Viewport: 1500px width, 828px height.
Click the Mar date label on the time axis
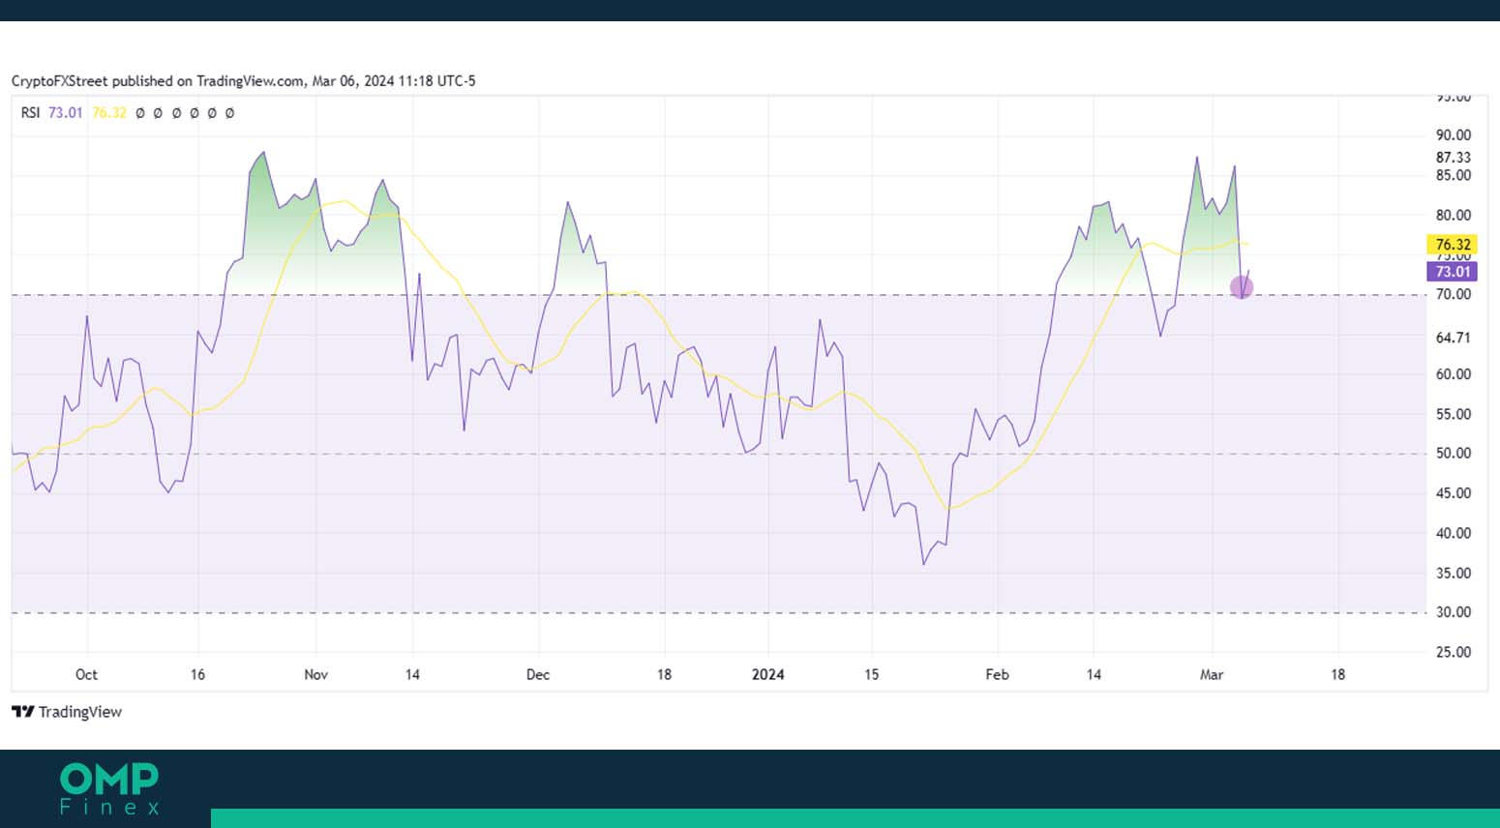click(x=1212, y=674)
